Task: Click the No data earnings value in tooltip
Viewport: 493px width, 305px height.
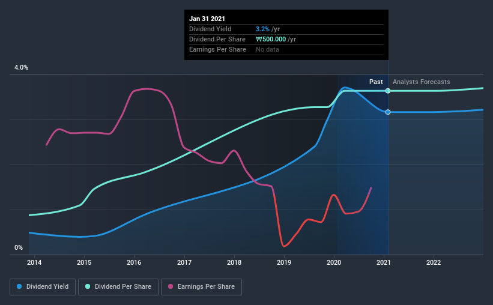Action: 267,49
